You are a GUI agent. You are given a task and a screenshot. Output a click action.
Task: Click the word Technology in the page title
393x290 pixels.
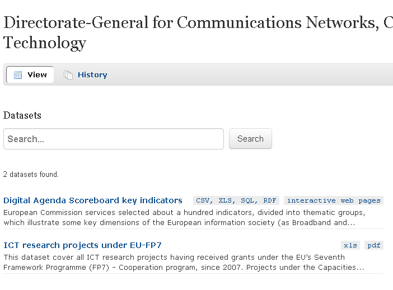point(45,42)
